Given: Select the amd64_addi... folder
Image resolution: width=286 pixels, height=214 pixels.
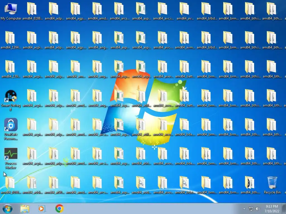Looking at the screenshot, I should [32, 185].
